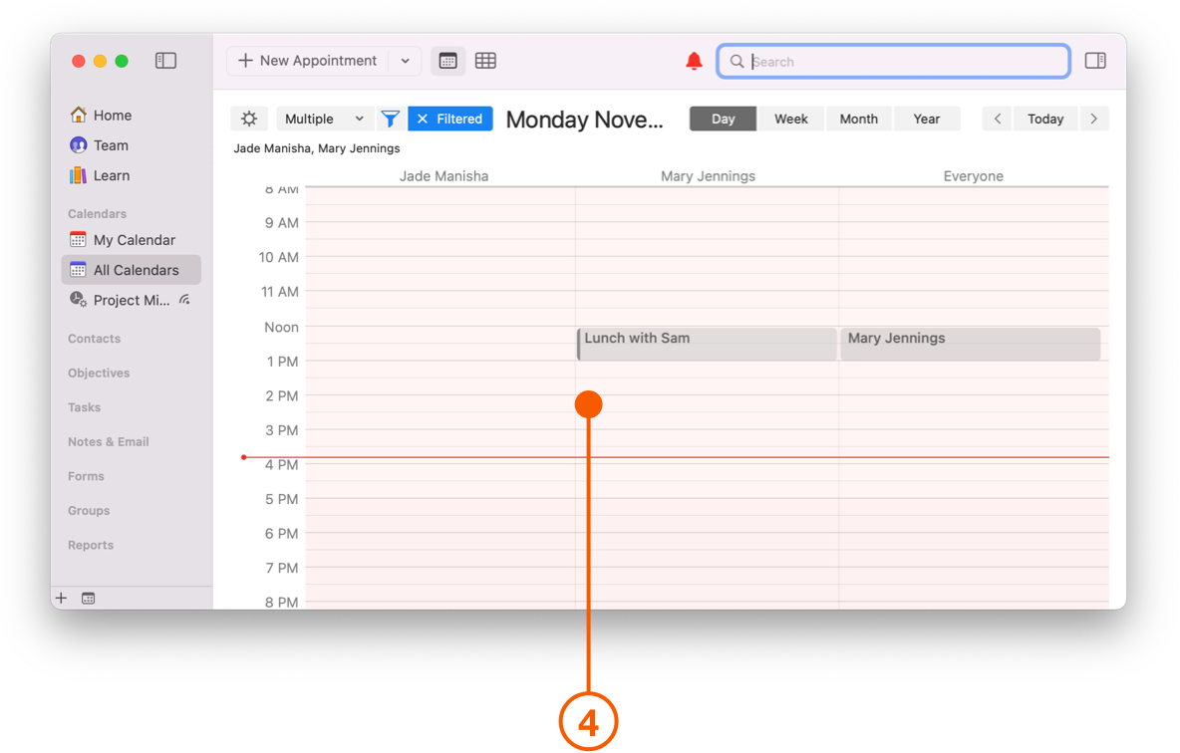
Task: Open the Settings gear above the calendar
Action: coord(248,118)
